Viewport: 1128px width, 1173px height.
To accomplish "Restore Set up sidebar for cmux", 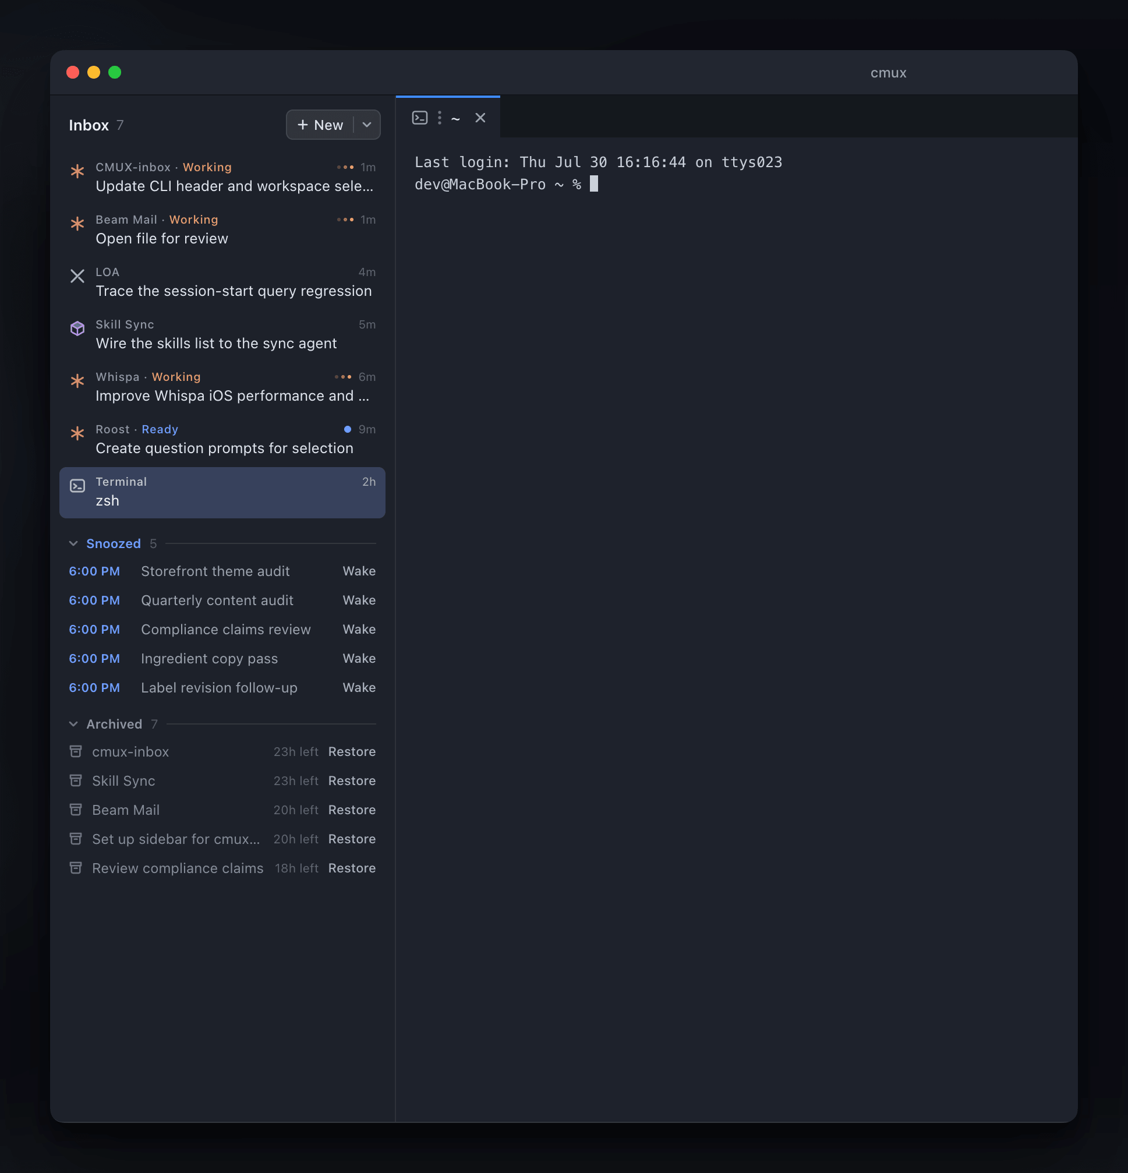I will (x=352, y=839).
